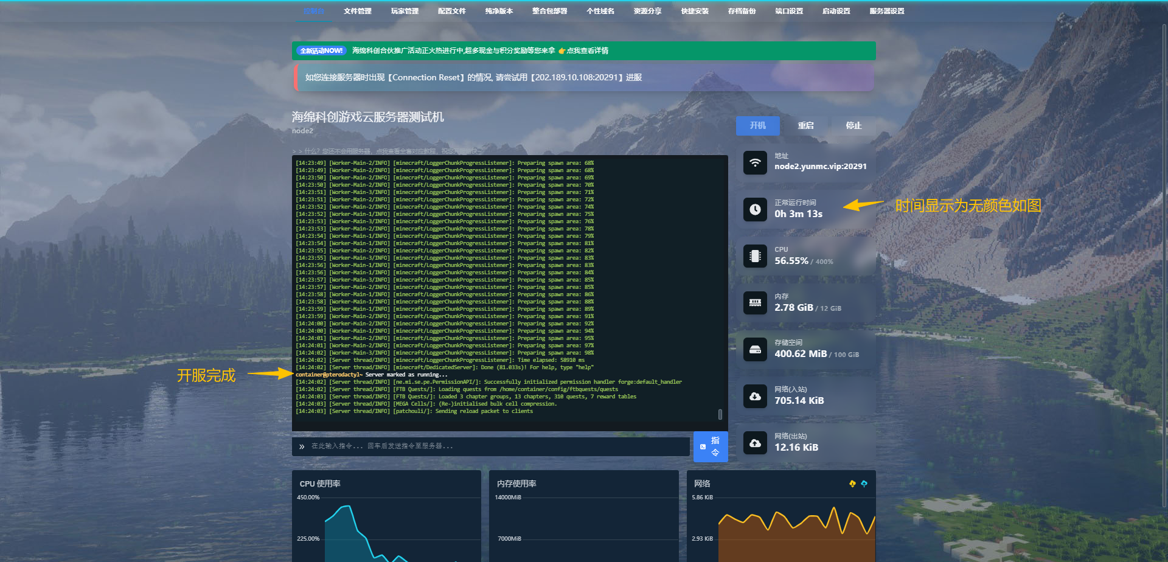Open the 存档备份 tab
1168x562 pixels.
742,11
